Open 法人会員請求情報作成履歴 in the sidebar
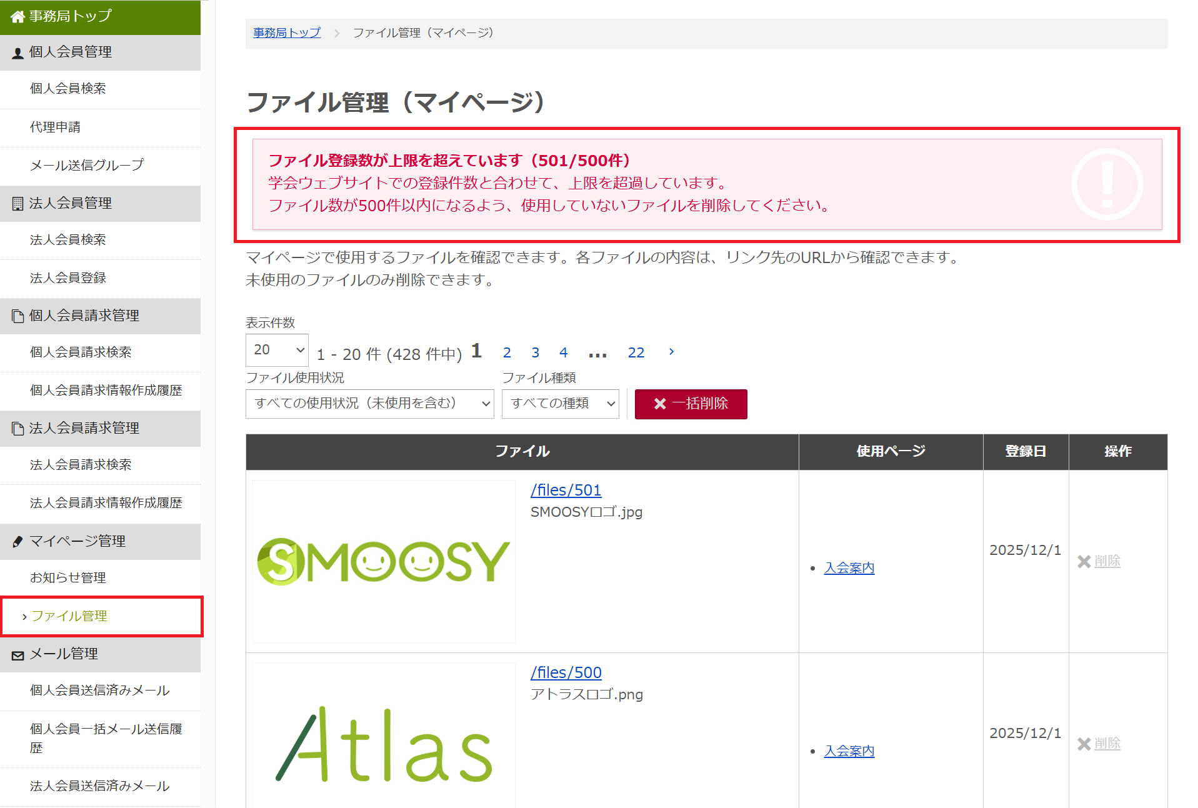The height and width of the screenshot is (808, 1198). click(x=101, y=503)
